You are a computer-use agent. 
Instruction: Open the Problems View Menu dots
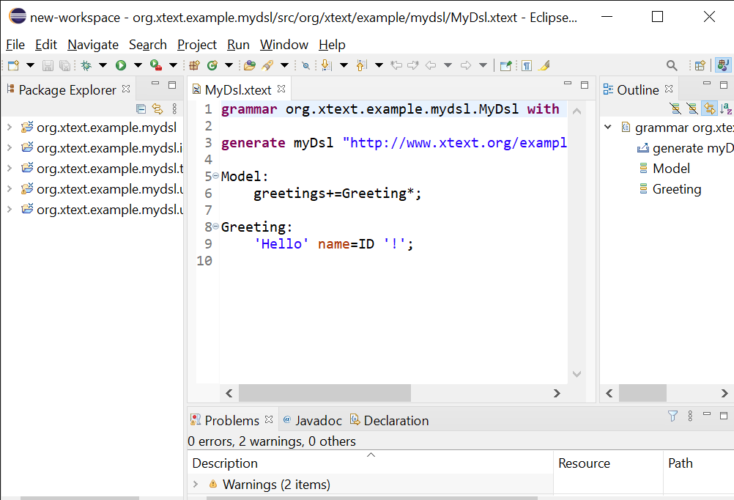click(690, 416)
